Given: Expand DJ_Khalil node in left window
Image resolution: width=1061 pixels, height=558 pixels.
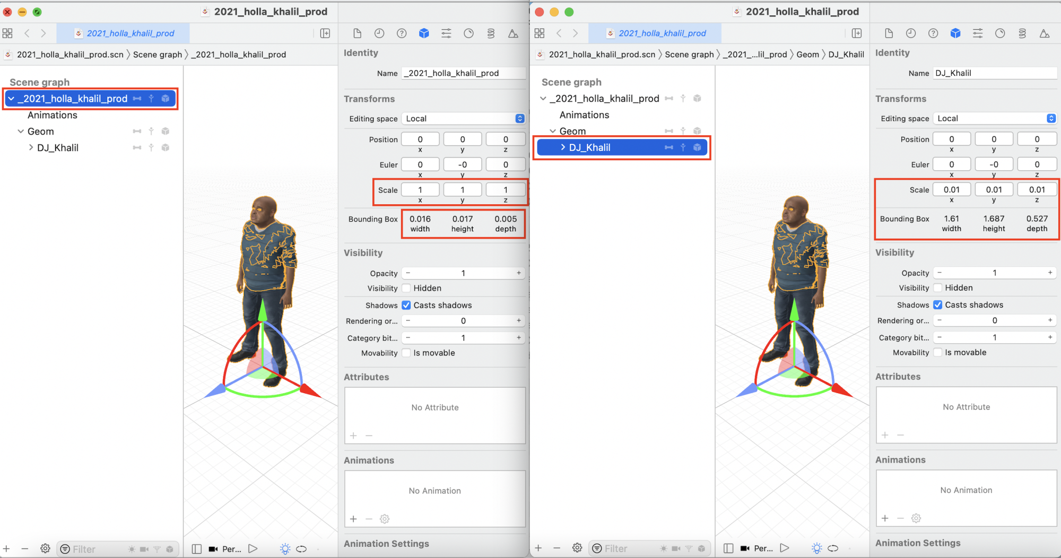Looking at the screenshot, I should click(x=31, y=147).
